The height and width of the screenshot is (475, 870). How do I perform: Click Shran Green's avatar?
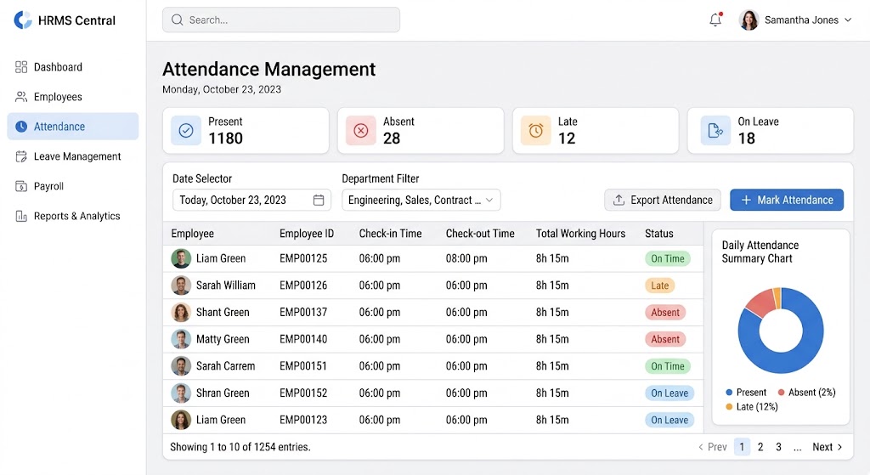(x=181, y=393)
